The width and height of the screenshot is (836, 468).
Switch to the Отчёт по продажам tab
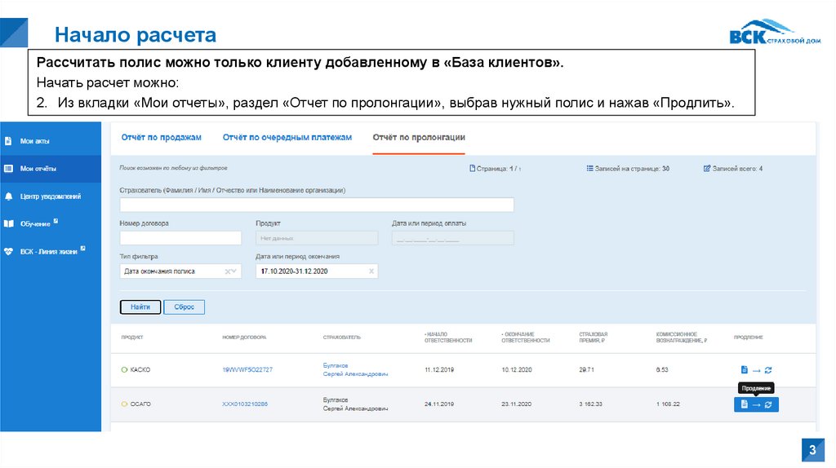(161, 137)
